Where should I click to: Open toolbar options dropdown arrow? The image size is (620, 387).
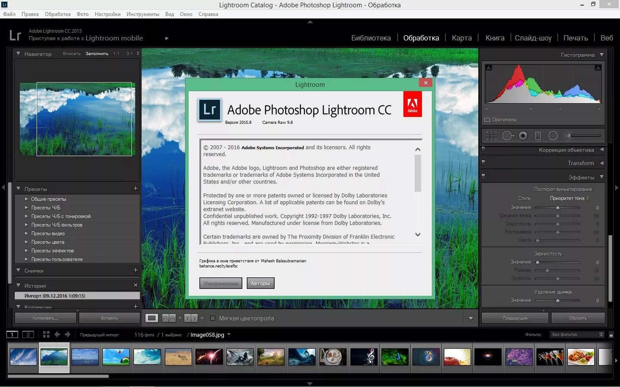[471, 318]
